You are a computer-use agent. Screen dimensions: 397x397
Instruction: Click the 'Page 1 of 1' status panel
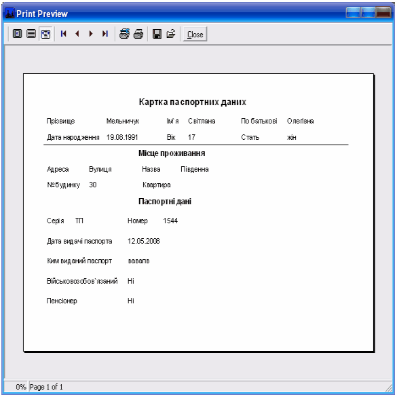coord(46,387)
